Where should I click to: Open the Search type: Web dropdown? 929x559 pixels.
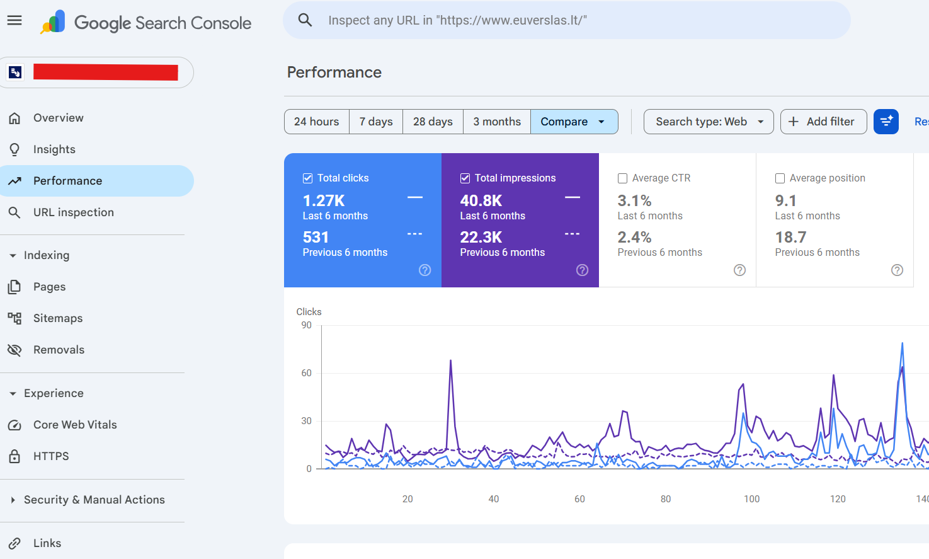click(x=709, y=122)
